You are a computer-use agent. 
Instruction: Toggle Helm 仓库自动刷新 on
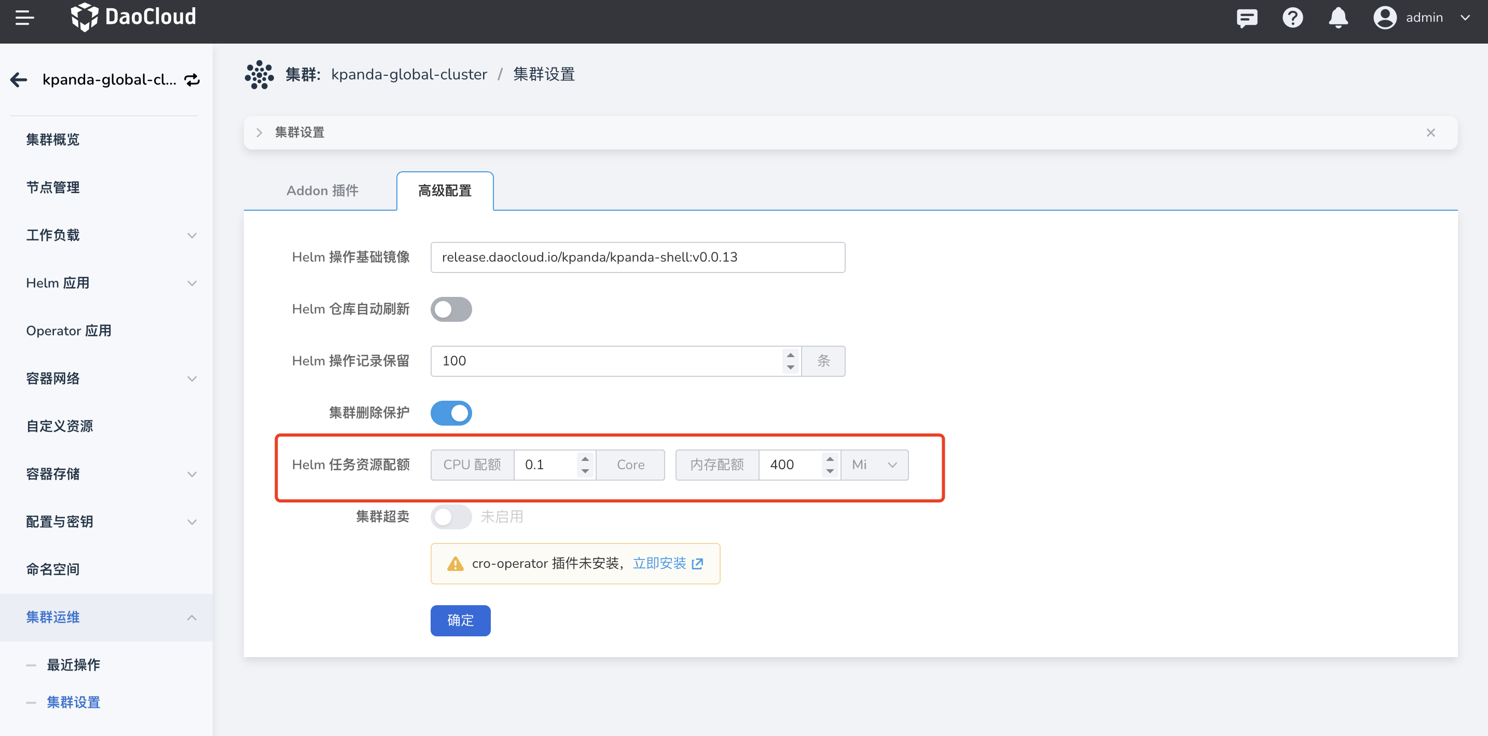[451, 309]
